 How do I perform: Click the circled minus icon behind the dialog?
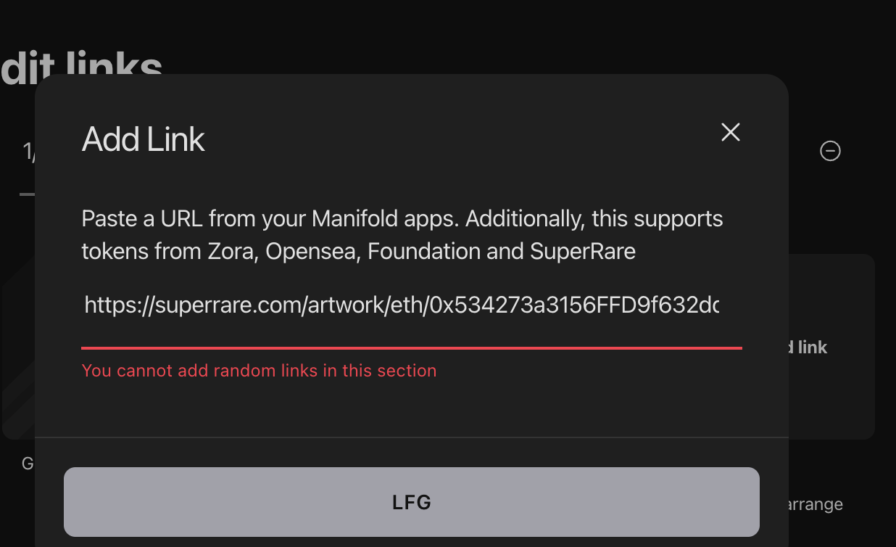point(830,151)
